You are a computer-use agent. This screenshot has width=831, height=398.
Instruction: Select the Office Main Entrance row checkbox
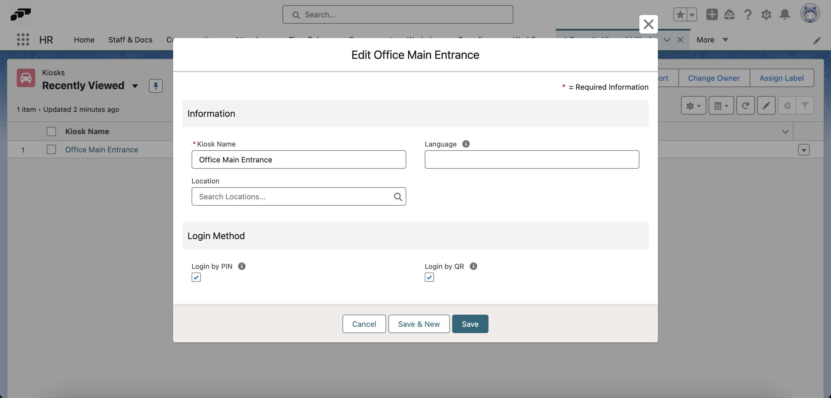[51, 150]
